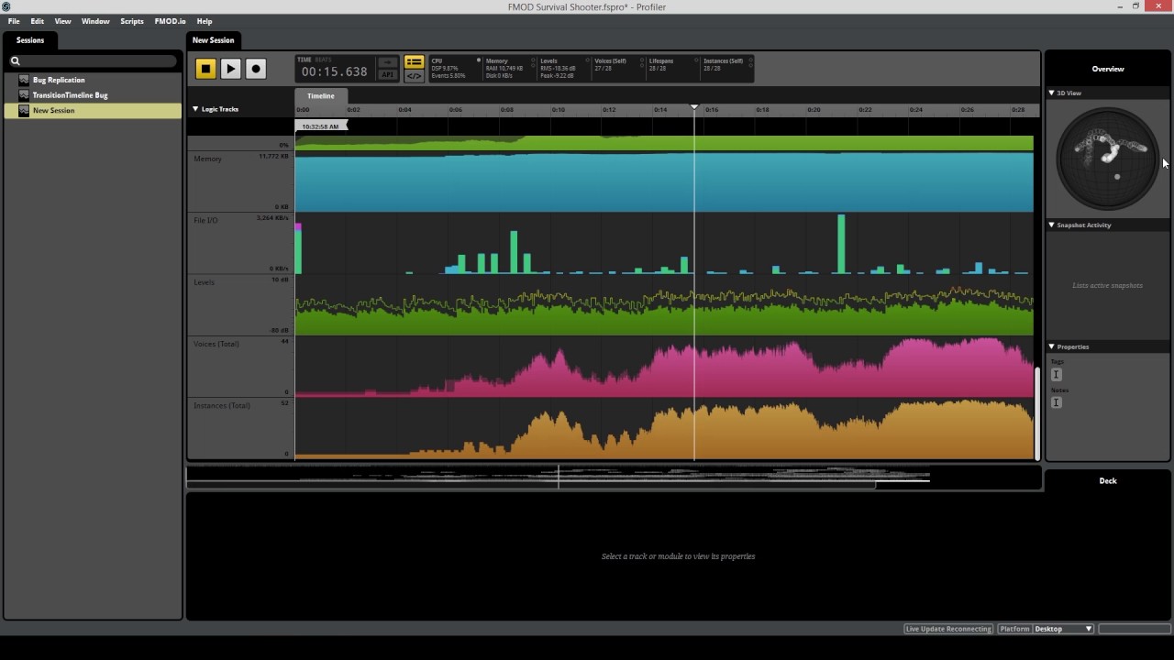Screen dimensions: 1174x660
Task: Collapse the Logic Tracks section
Action: pyautogui.click(x=195, y=109)
